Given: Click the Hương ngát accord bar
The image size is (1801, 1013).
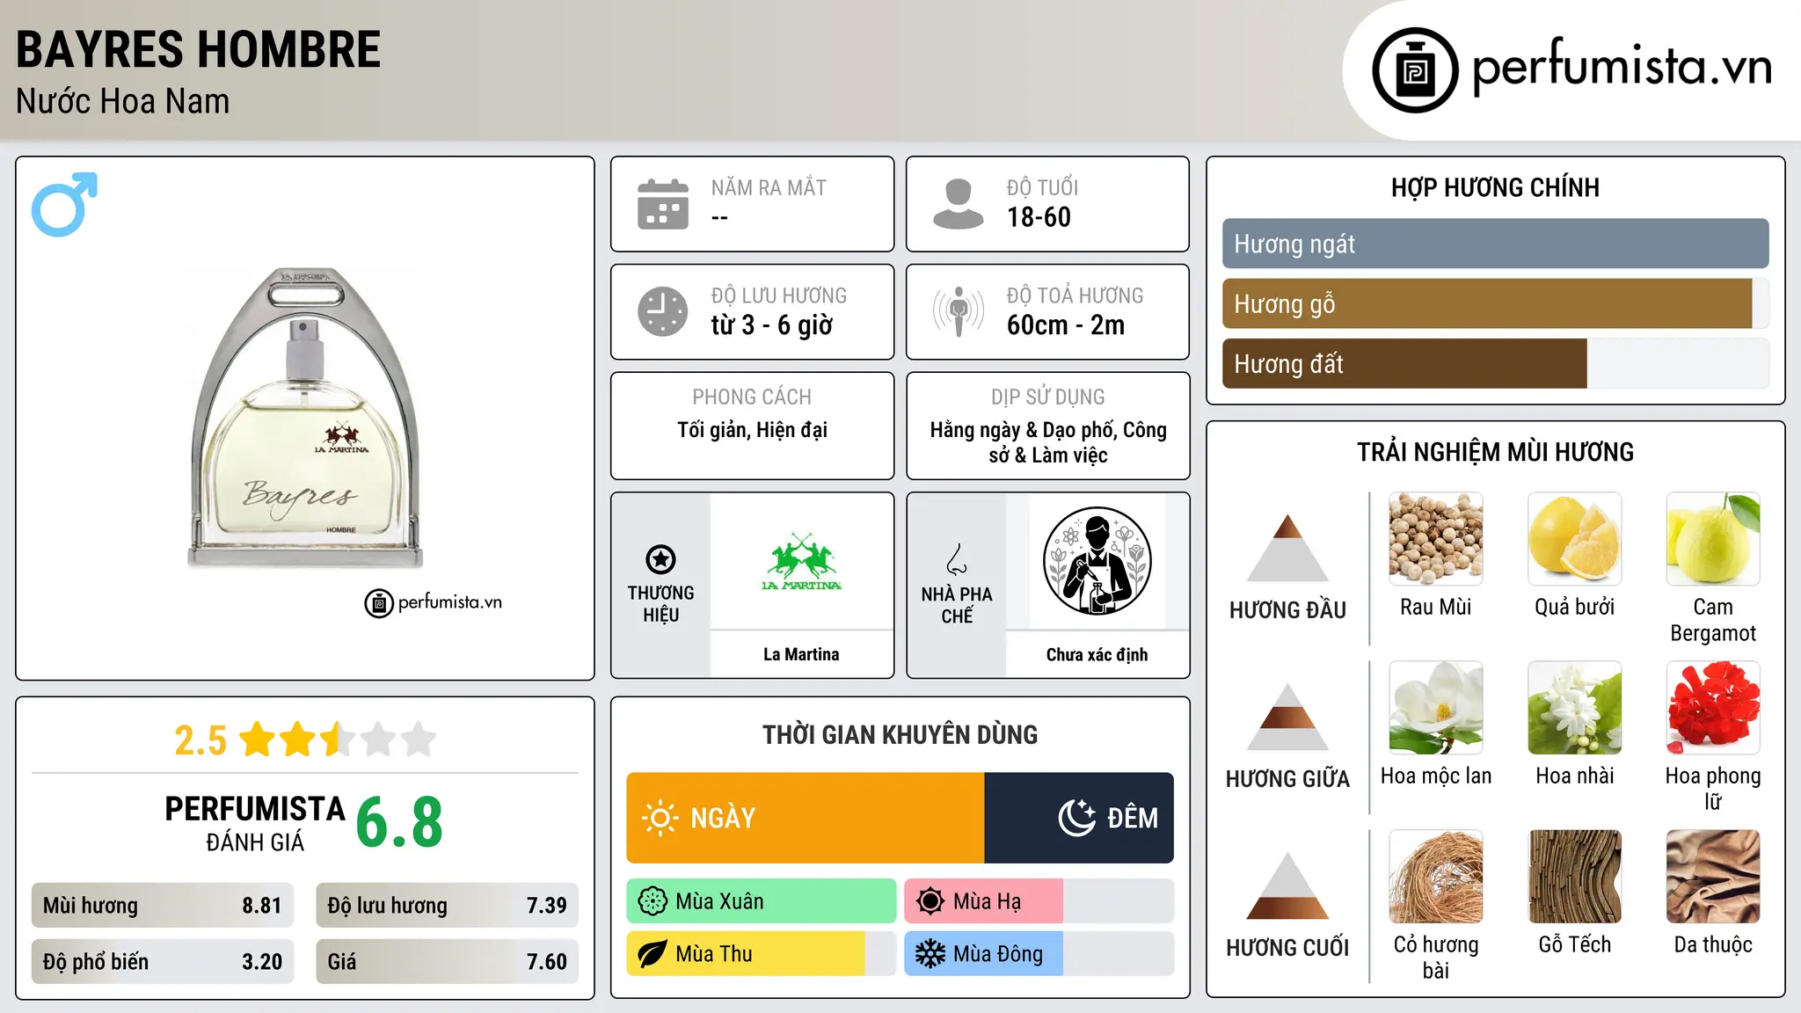Looking at the screenshot, I should click(1496, 244).
